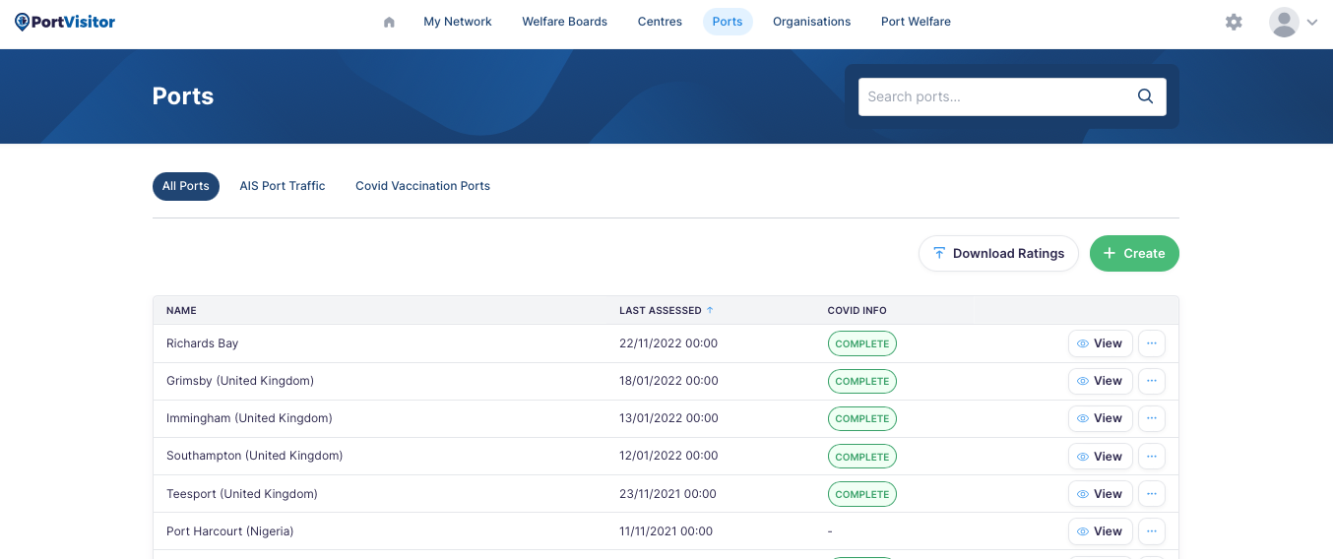
Task: Click the Southampton (United Kingdom) name
Action: click(x=254, y=456)
